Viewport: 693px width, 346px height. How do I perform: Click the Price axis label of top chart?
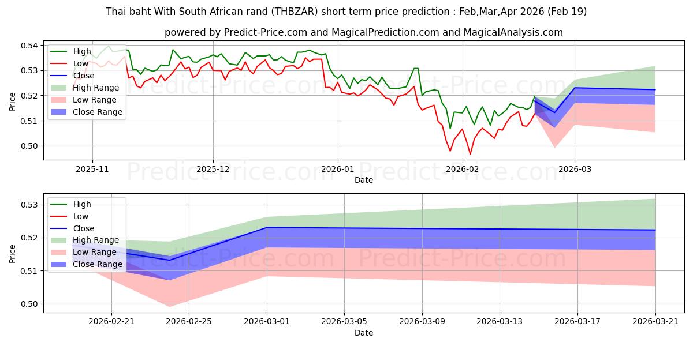[13, 101]
